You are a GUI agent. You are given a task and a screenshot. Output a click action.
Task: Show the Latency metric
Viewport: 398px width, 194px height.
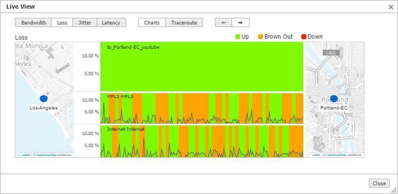[111, 22]
